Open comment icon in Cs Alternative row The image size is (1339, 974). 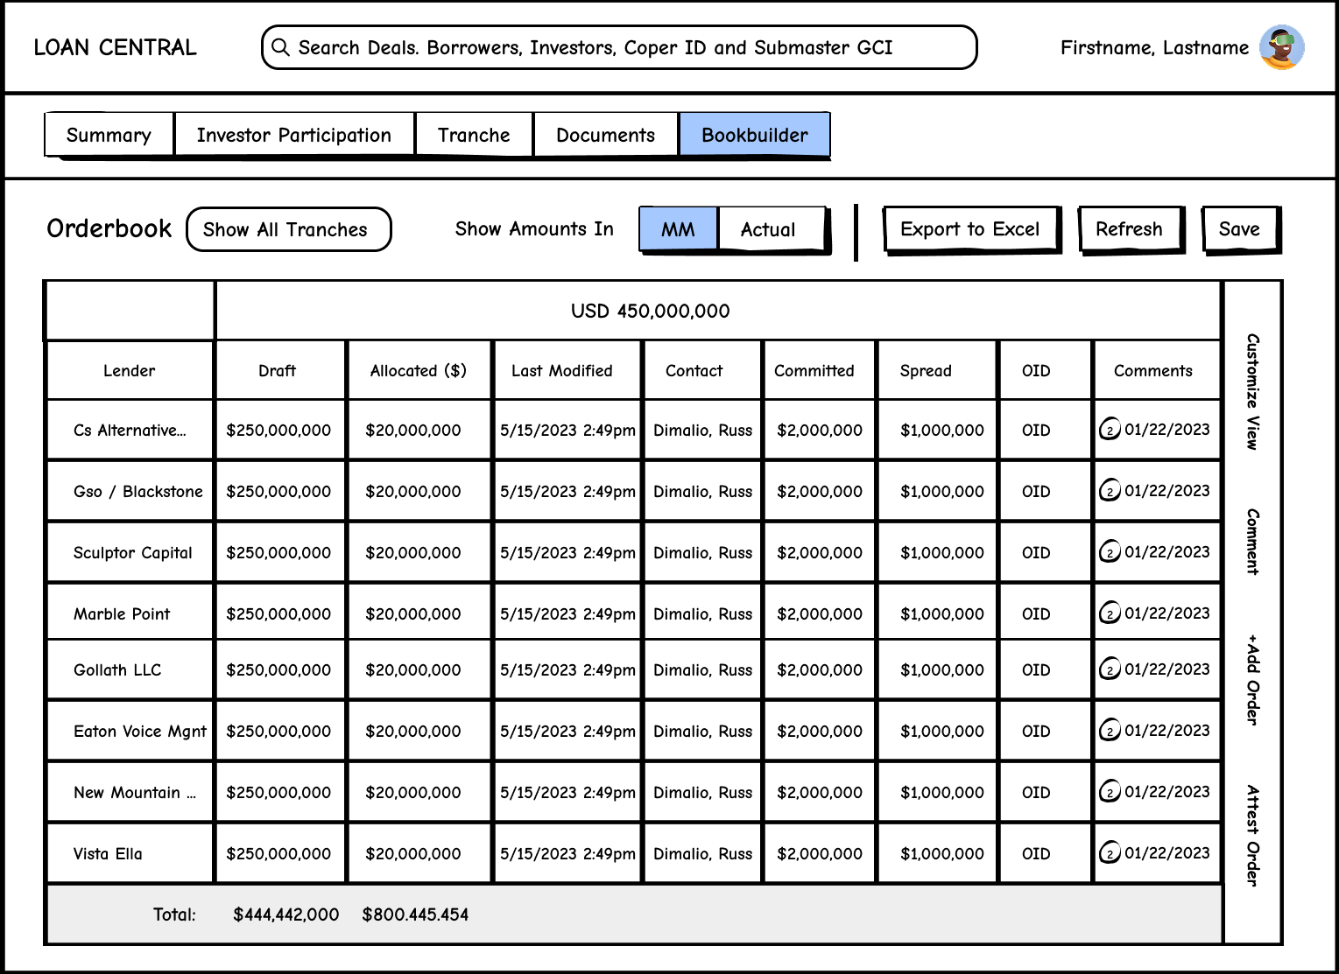(x=1110, y=430)
